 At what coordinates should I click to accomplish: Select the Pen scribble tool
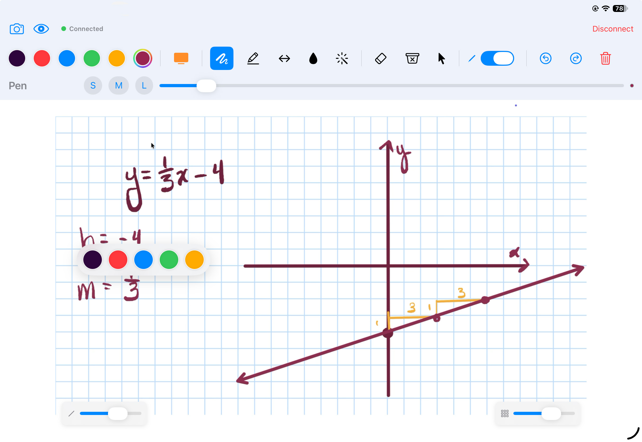coord(222,59)
